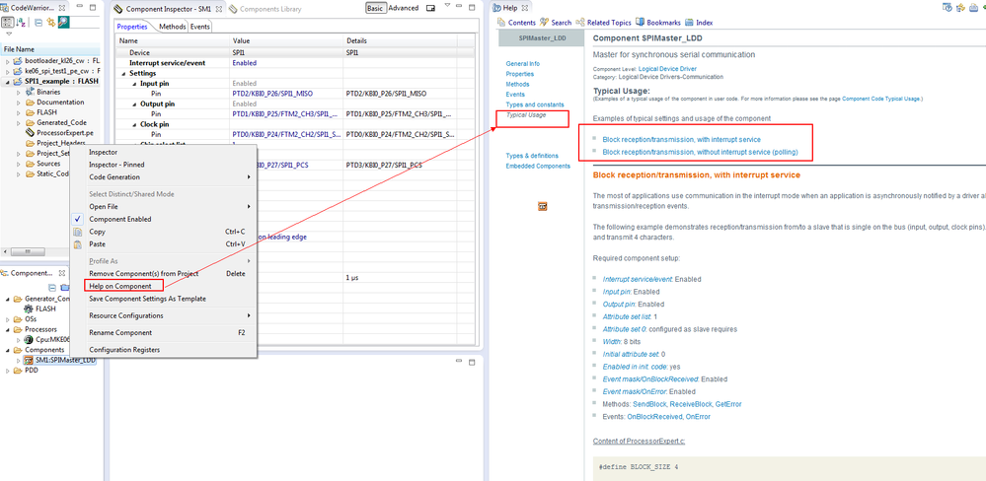Expand the PDD folder in Components view
The height and width of the screenshot is (481, 986).
[8, 371]
